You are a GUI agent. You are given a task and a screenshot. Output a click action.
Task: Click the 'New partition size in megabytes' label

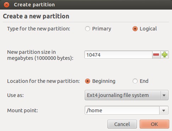tap(40, 55)
